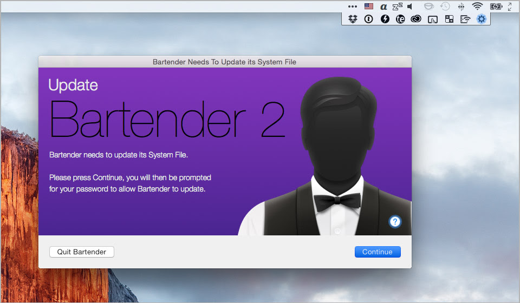Click the diagonal arrows icon beside the battery

pos(510,6)
